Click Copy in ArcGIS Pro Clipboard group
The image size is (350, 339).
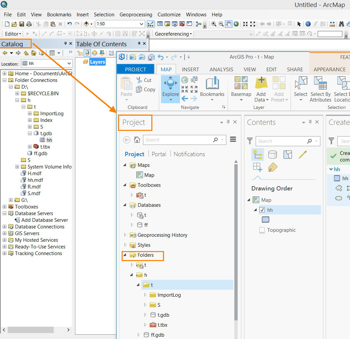146,90
